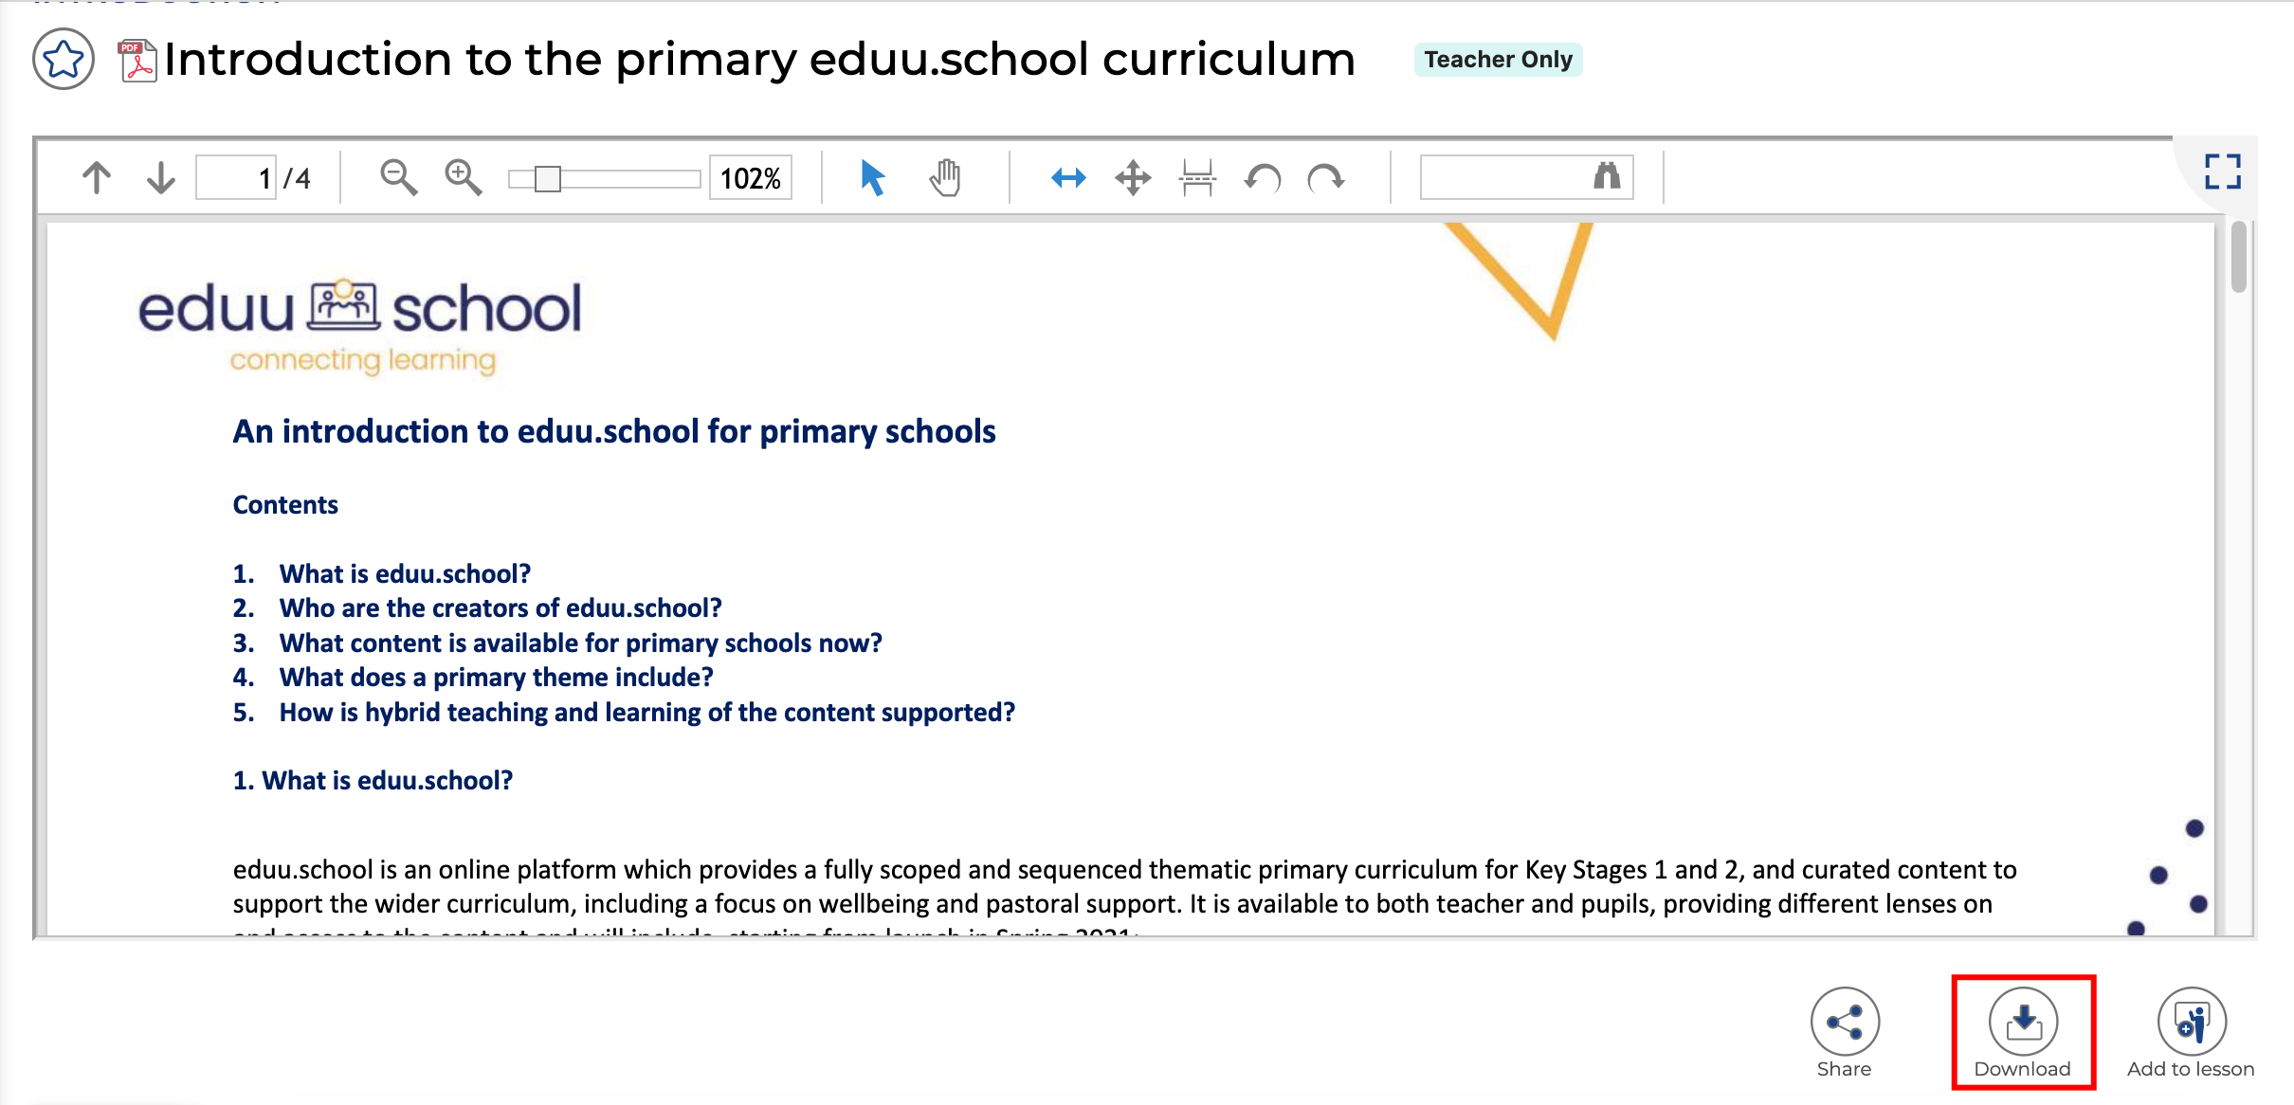Image resolution: width=2294 pixels, height=1105 pixels.
Task: Toggle fullscreen viewing mode
Action: click(x=2225, y=172)
